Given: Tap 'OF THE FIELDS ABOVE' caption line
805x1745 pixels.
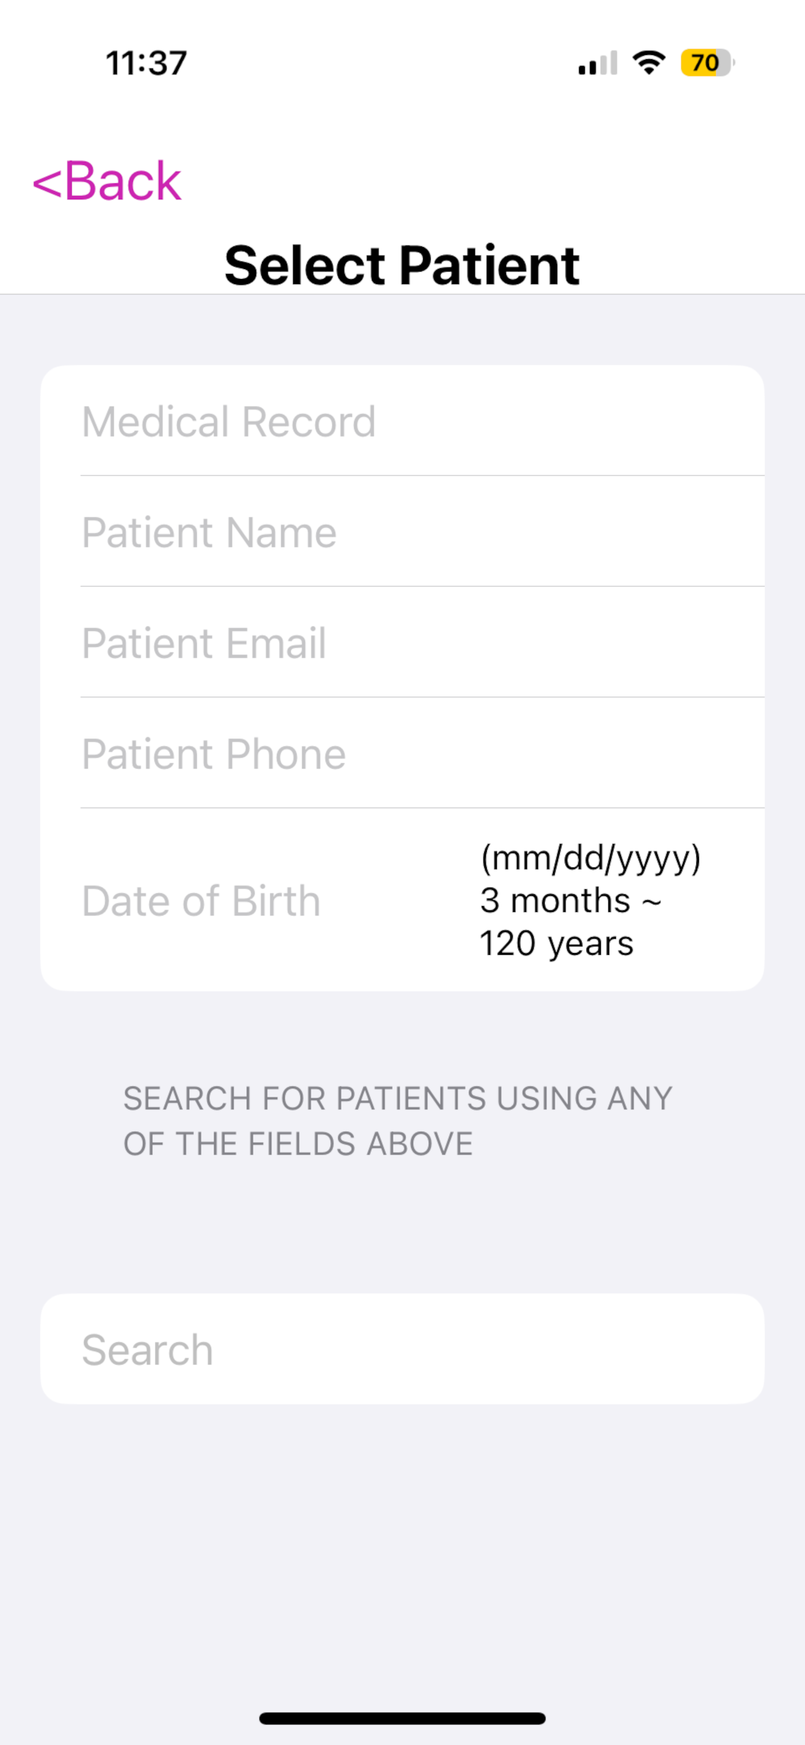Looking at the screenshot, I should pyautogui.click(x=298, y=1143).
